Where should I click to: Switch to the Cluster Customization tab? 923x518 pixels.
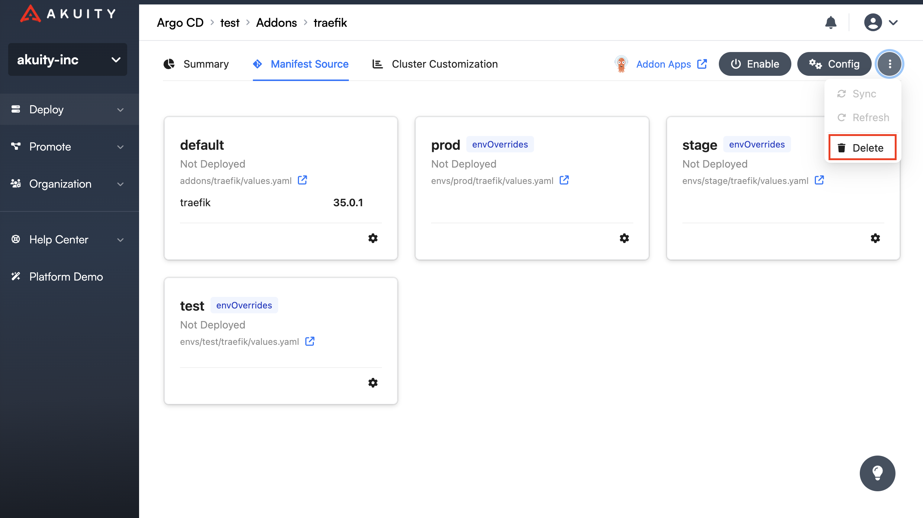(435, 64)
